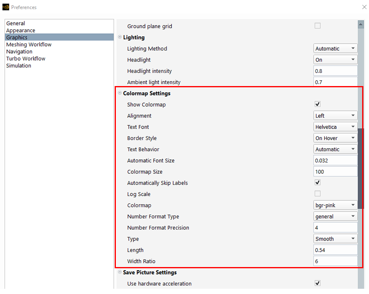
Task: Toggle Use hardware acceleration checkbox
Action: click(317, 284)
